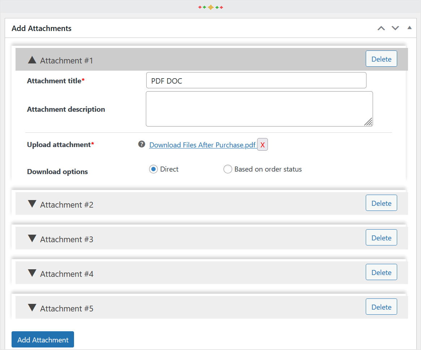Click the up chevron in Add Attachments header

381,28
